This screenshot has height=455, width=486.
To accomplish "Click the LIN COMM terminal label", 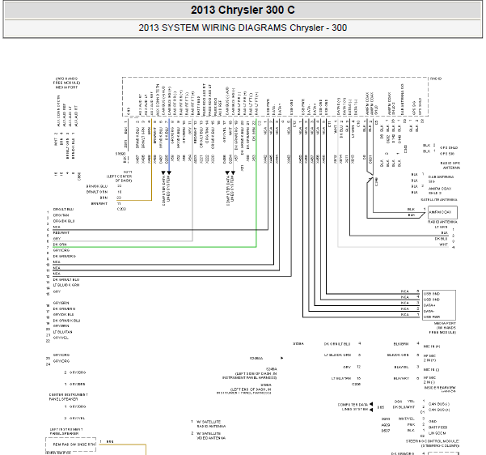I will [x=437, y=433].
